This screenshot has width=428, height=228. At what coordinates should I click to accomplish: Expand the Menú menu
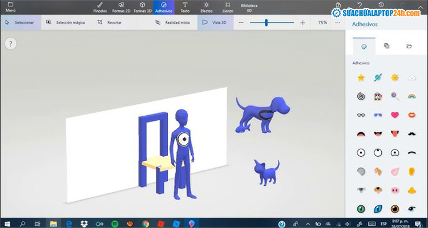[10, 6]
